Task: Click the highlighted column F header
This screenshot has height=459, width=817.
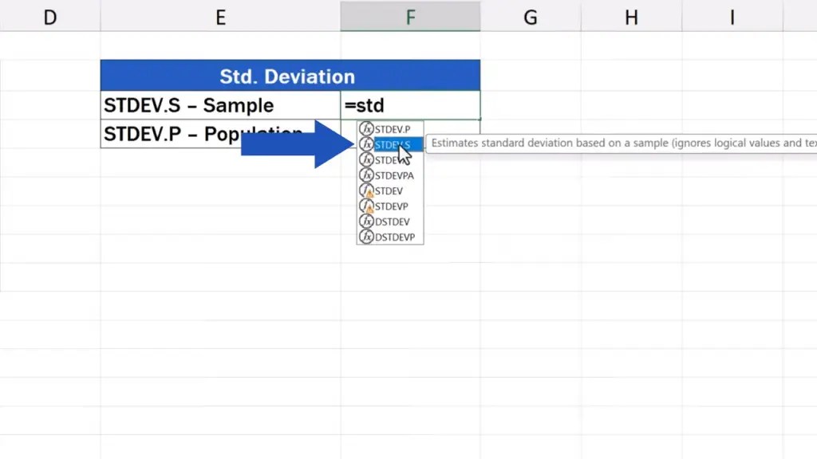Action: (x=410, y=17)
